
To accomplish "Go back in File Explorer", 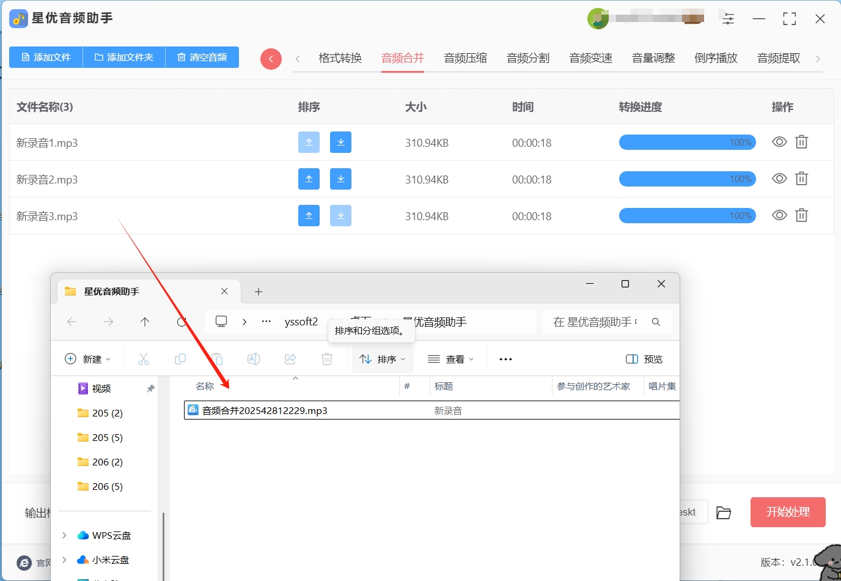I will click(72, 322).
